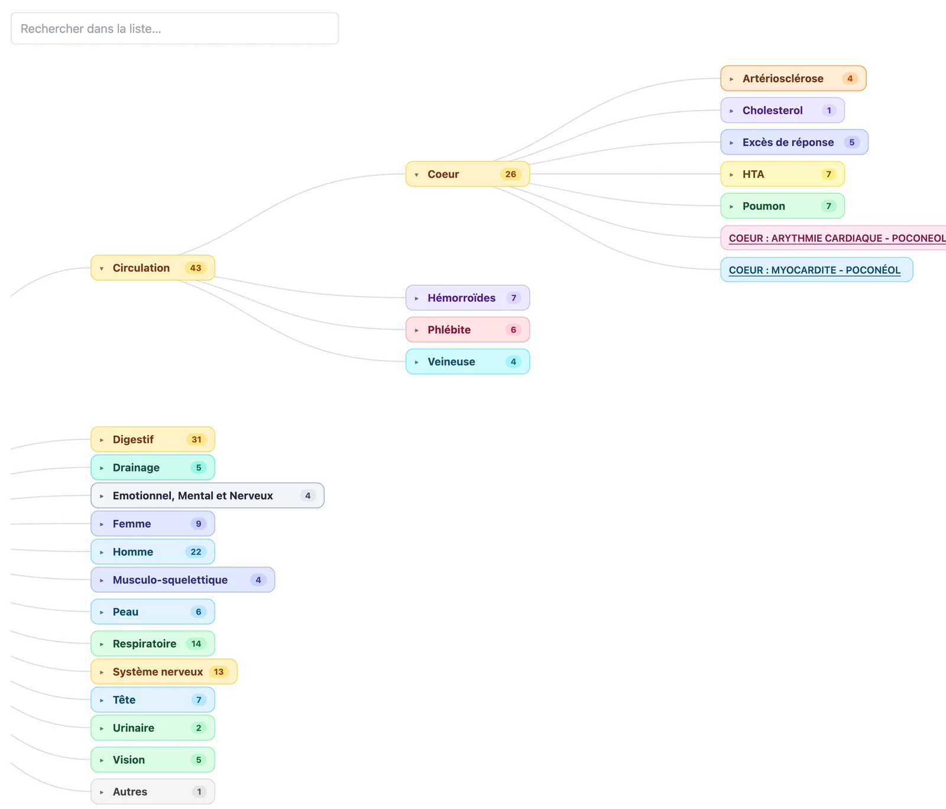Expand the Système nerveux node arrow
Viewport: 946px width, 809px height.
[102, 672]
